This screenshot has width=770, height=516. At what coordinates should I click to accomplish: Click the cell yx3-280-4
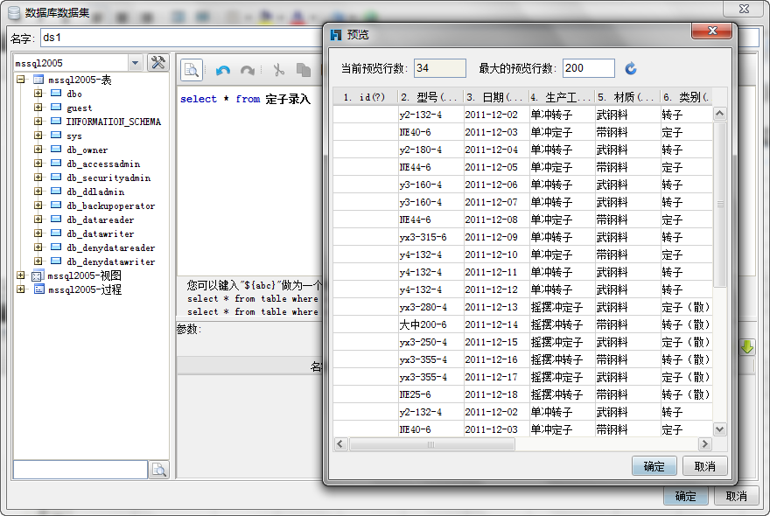[430, 307]
